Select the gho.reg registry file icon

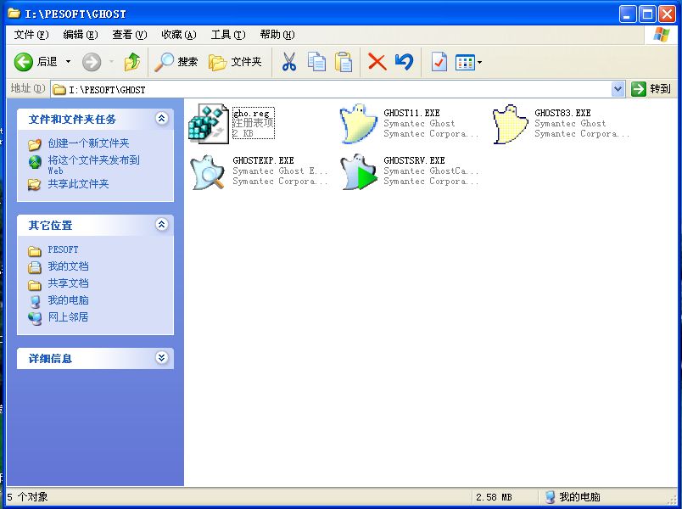(x=209, y=124)
